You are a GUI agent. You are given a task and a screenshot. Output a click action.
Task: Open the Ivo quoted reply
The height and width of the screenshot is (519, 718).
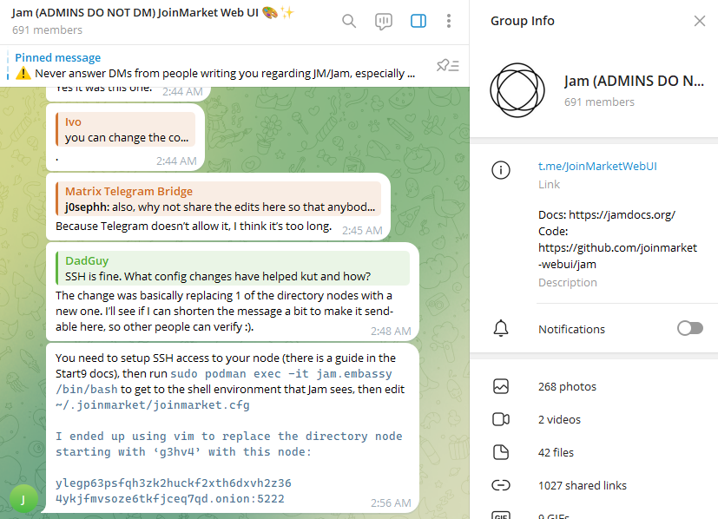(x=126, y=129)
